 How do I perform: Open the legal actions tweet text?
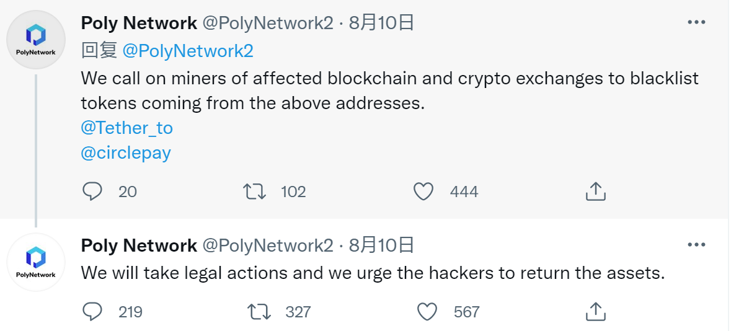pyautogui.click(x=373, y=273)
